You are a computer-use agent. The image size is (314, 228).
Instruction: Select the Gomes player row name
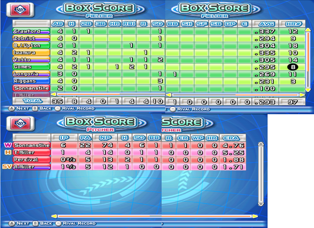pyautogui.click(x=31, y=67)
